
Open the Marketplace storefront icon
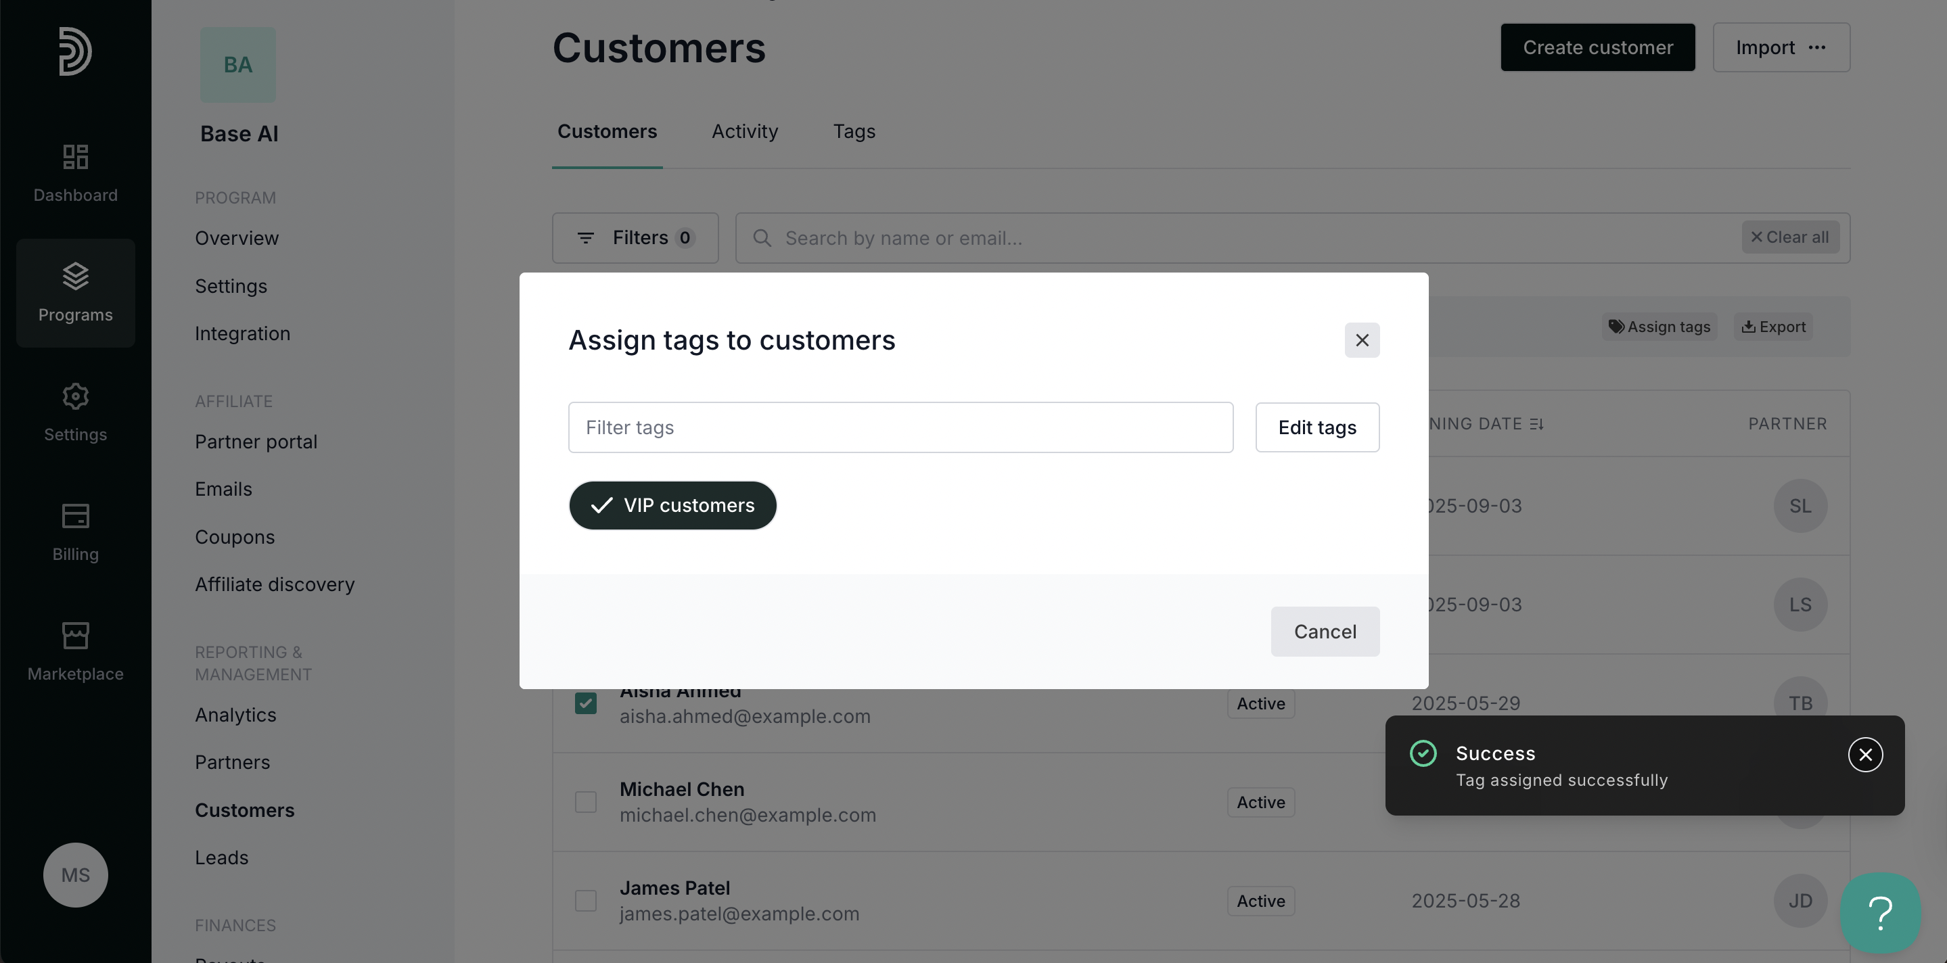(x=75, y=636)
